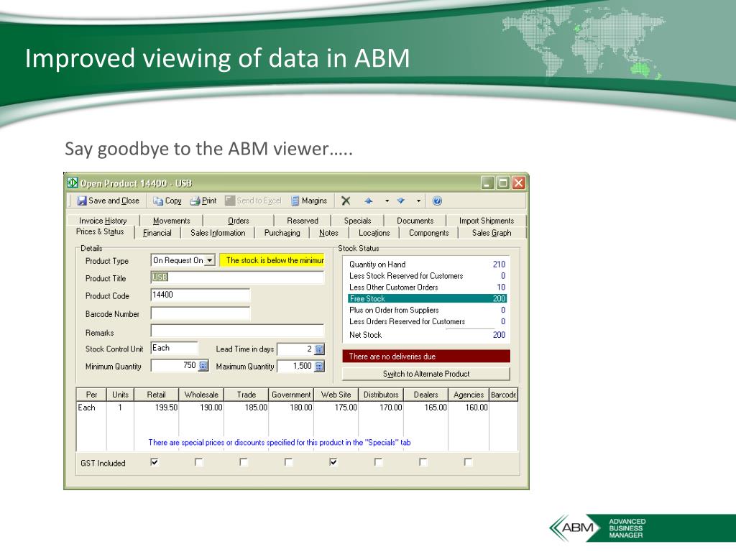Toggle GST Included for Government
The height and width of the screenshot is (552, 736).
[289, 462]
